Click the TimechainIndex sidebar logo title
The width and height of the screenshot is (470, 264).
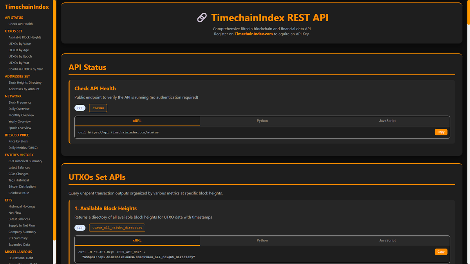pos(27,7)
